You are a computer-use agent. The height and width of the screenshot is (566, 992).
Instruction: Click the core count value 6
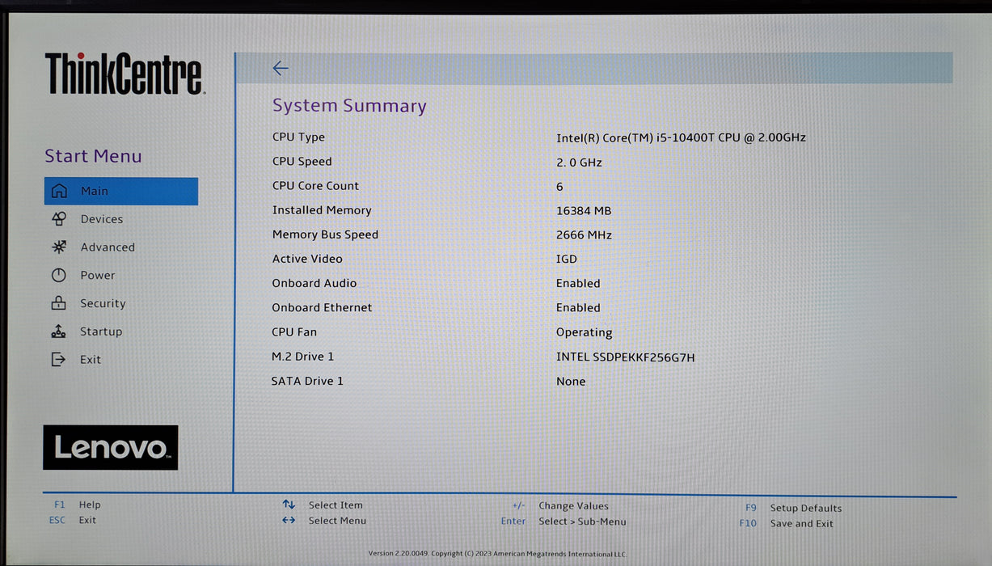[559, 187]
